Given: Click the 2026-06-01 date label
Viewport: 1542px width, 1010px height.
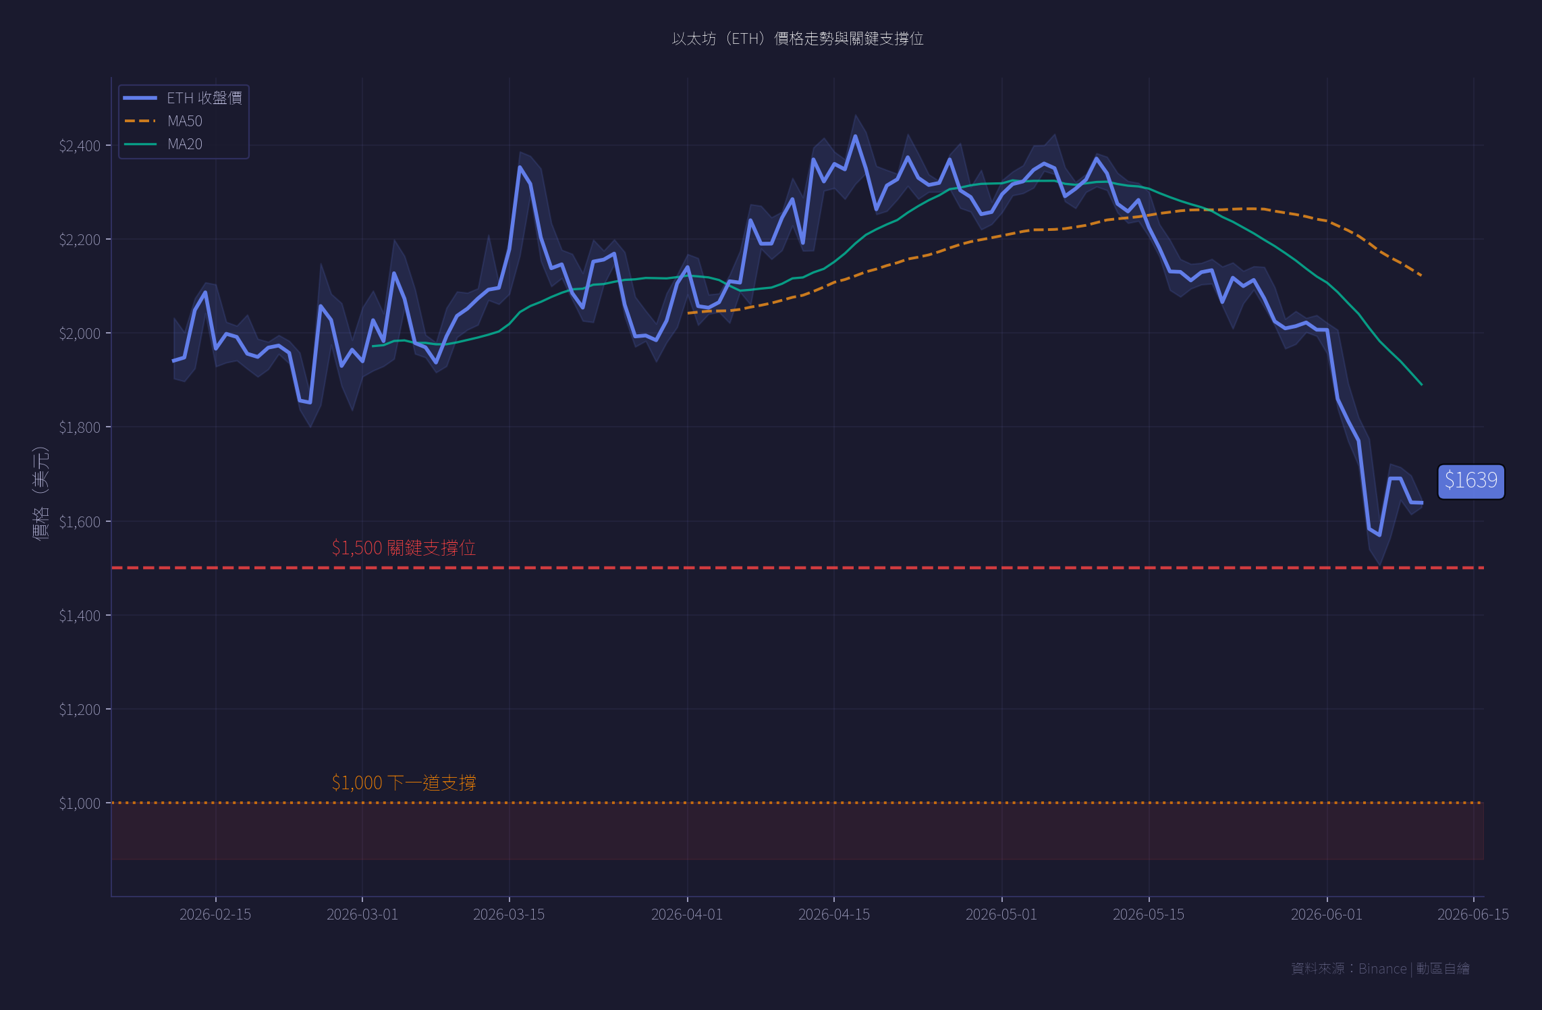Looking at the screenshot, I should click(1327, 914).
